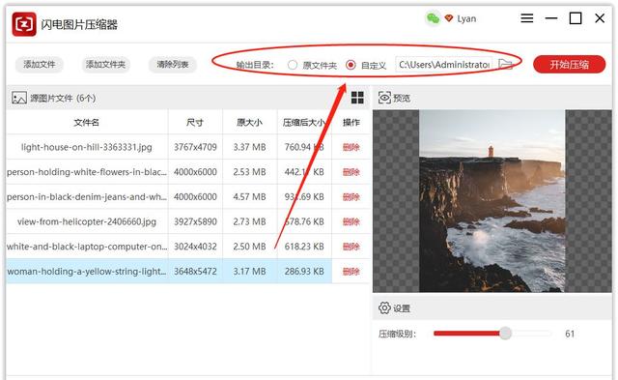
Task: Select person-in-black-denim-jeans file name
Action: (x=87, y=197)
